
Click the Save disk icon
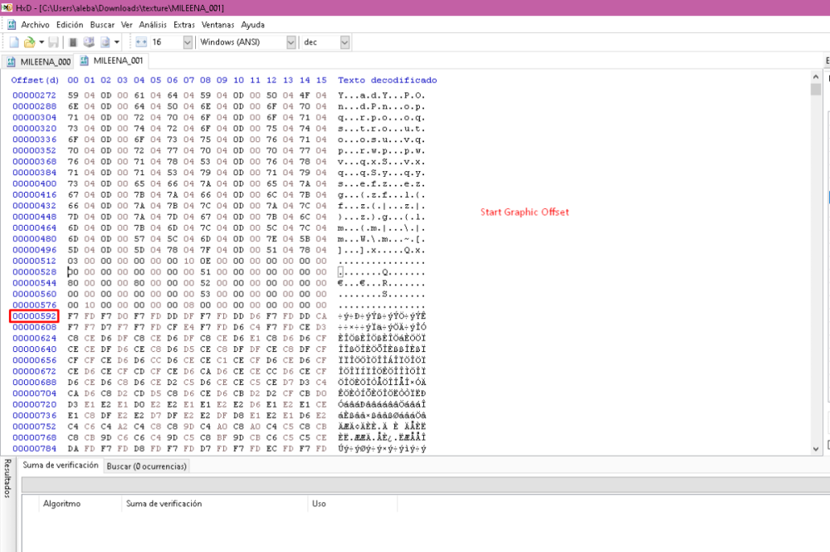click(53, 42)
